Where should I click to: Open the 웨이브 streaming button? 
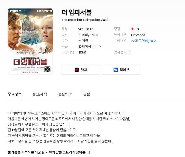point(121,70)
